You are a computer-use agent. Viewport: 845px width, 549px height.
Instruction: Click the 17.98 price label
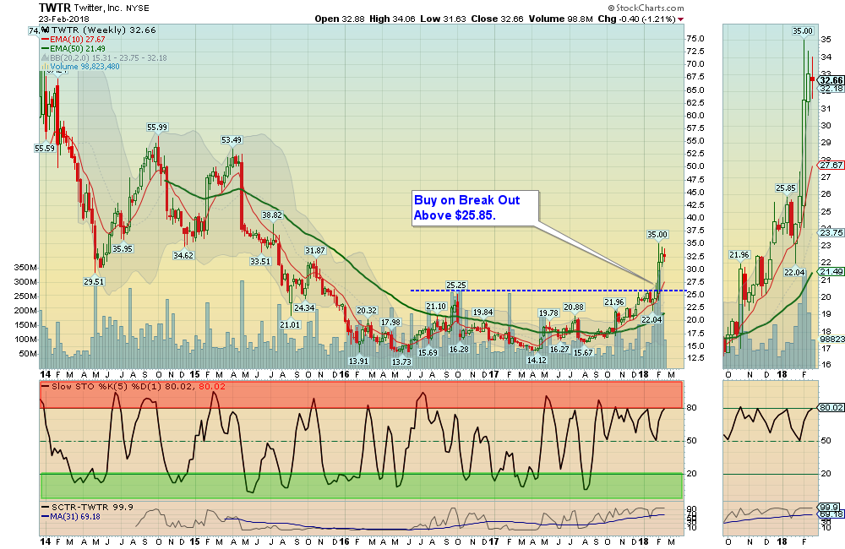[390, 322]
